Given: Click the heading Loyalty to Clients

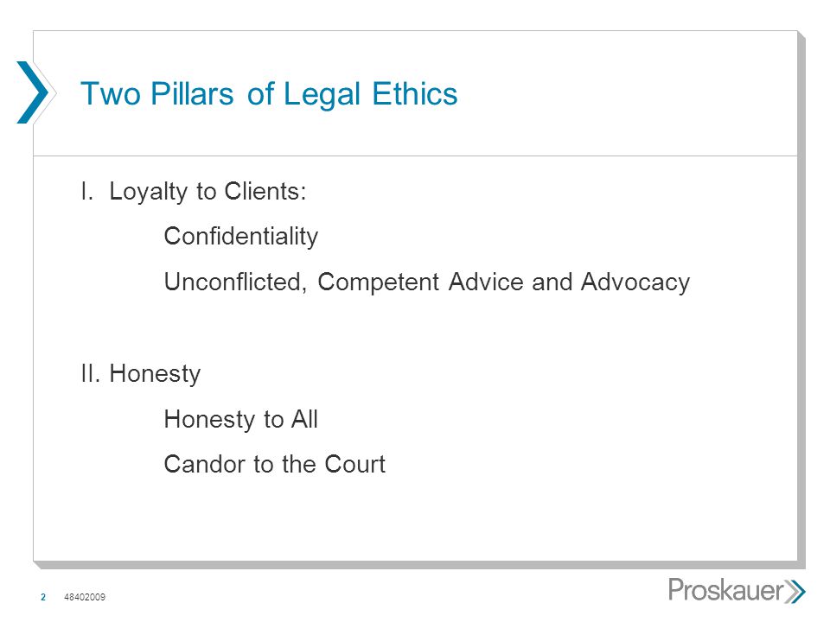Looking at the screenshot, I should click(x=207, y=192).
